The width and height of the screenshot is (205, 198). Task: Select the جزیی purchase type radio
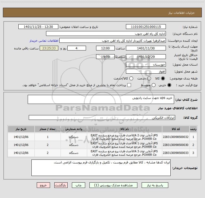tap(169, 85)
